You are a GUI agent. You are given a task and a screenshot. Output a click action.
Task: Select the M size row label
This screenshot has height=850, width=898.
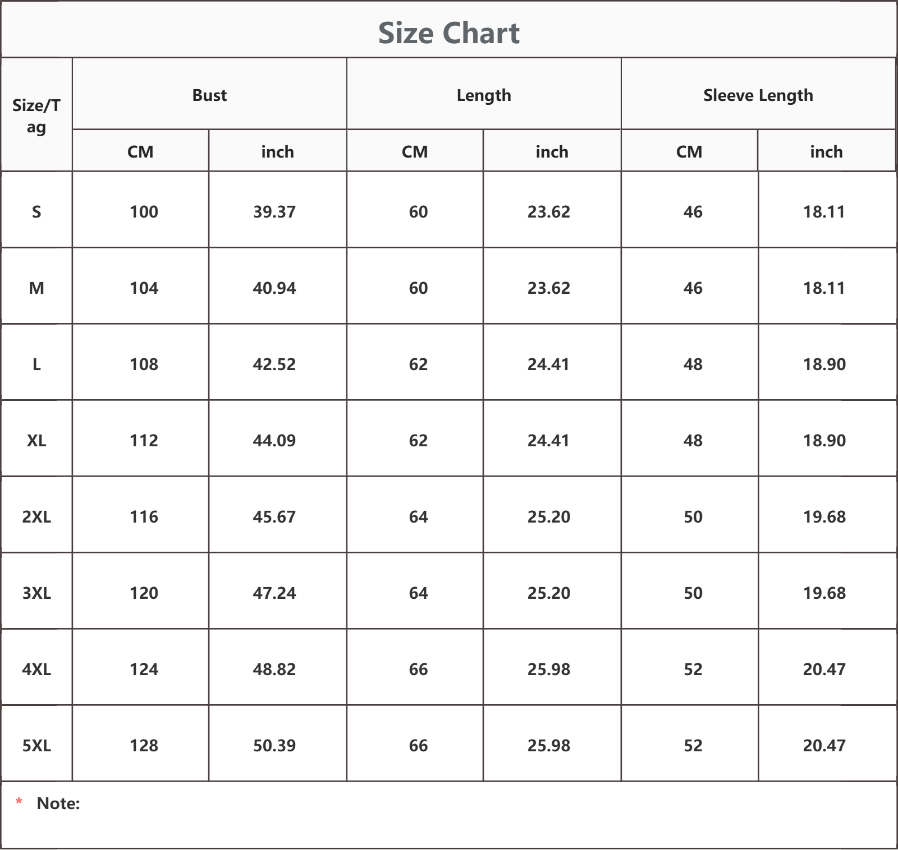[36, 288]
